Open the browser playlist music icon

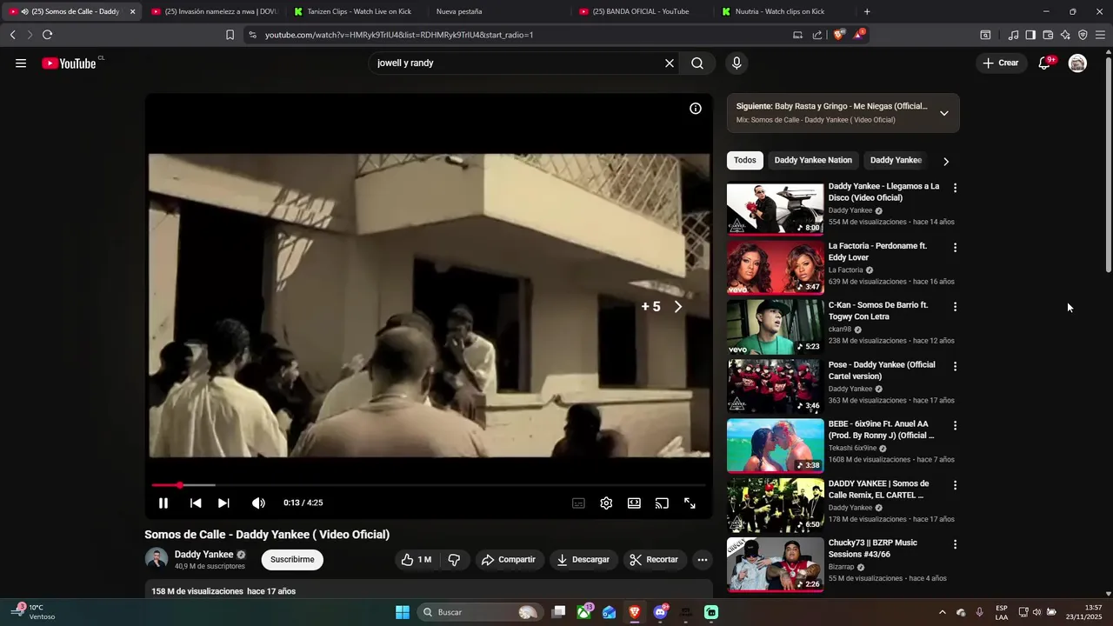pyautogui.click(x=1013, y=35)
